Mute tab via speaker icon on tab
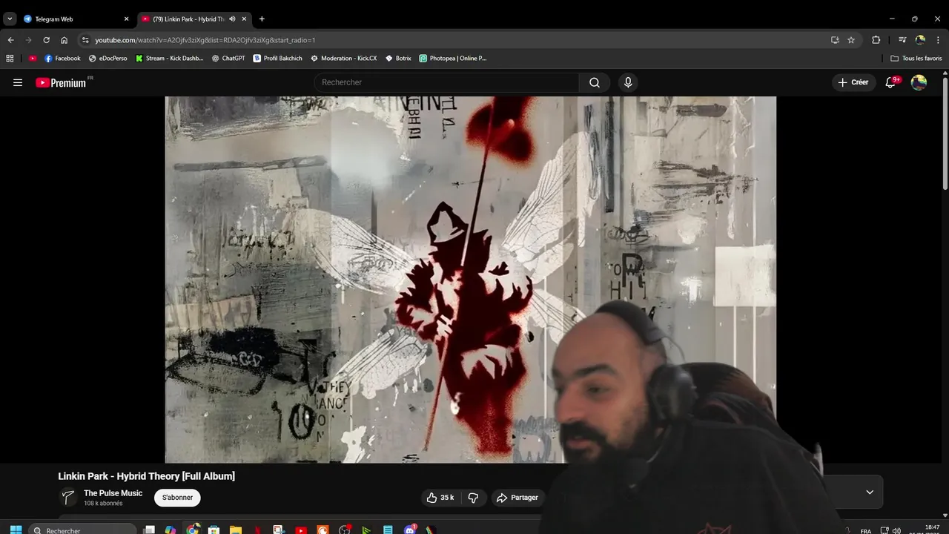Screen dimensions: 949x534 (x=232, y=19)
